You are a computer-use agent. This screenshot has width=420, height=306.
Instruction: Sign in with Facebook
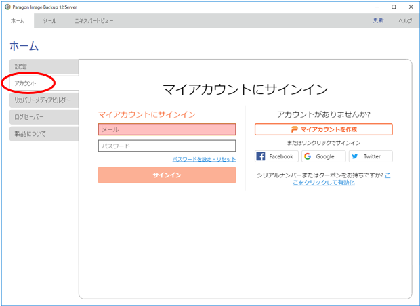tap(276, 156)
